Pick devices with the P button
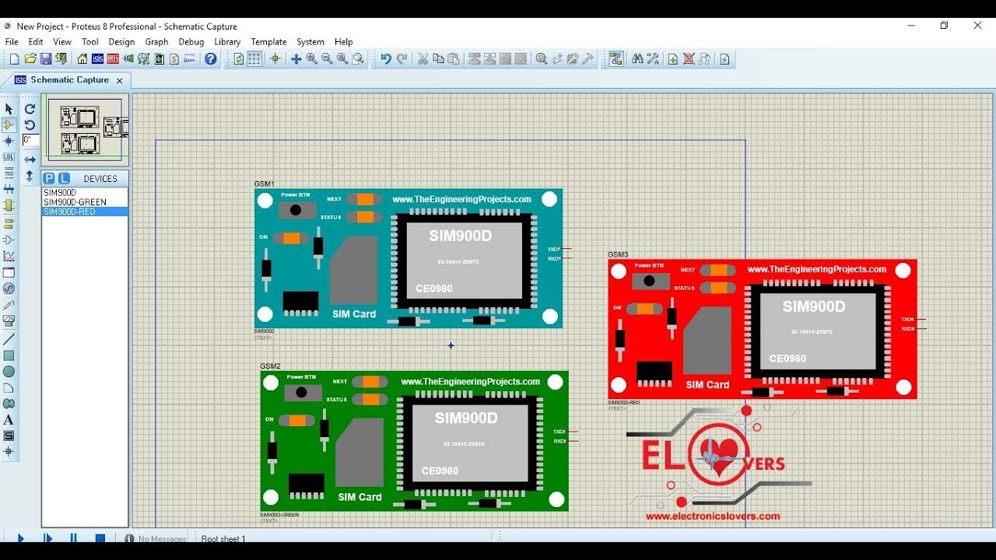The image size is (996, 560). [x=49, y=178]
